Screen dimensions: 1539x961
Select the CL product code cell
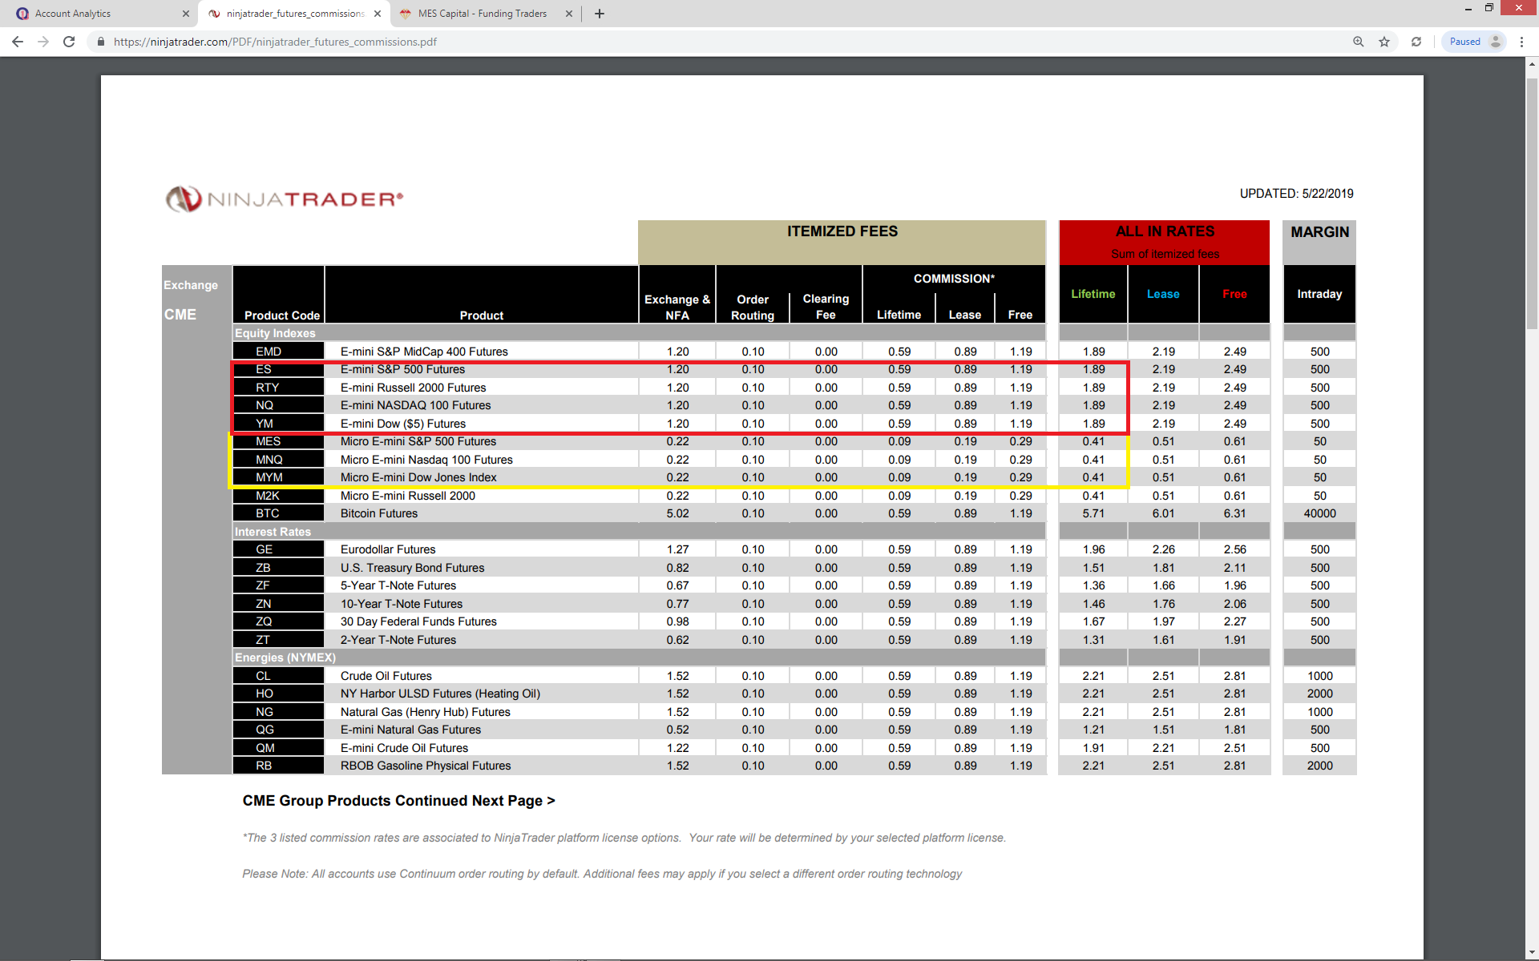click(x=278, y=676)
